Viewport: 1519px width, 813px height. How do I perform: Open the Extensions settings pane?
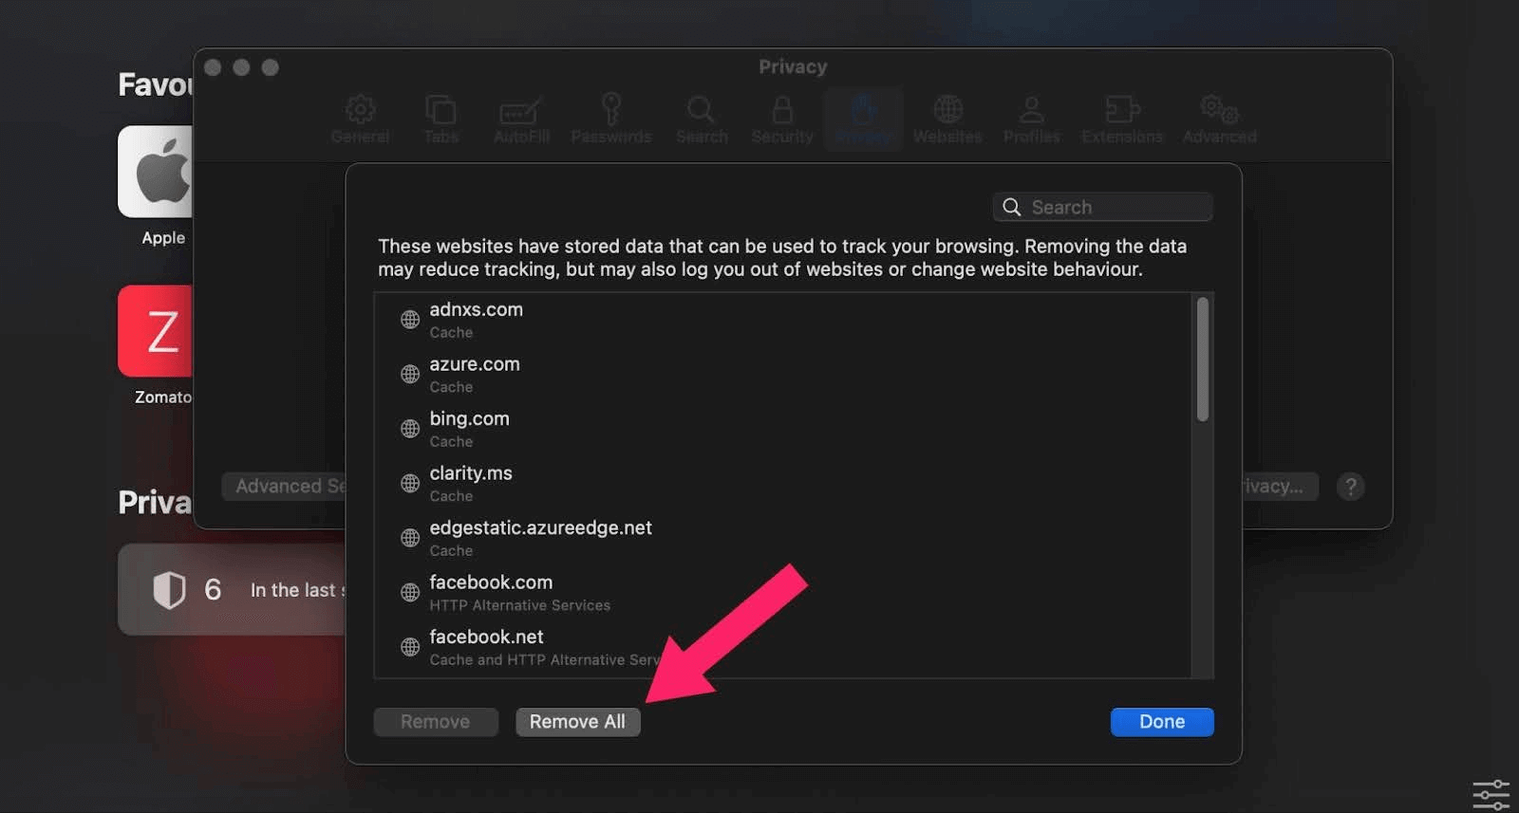pyautogui.click(x=1122, y=120)
